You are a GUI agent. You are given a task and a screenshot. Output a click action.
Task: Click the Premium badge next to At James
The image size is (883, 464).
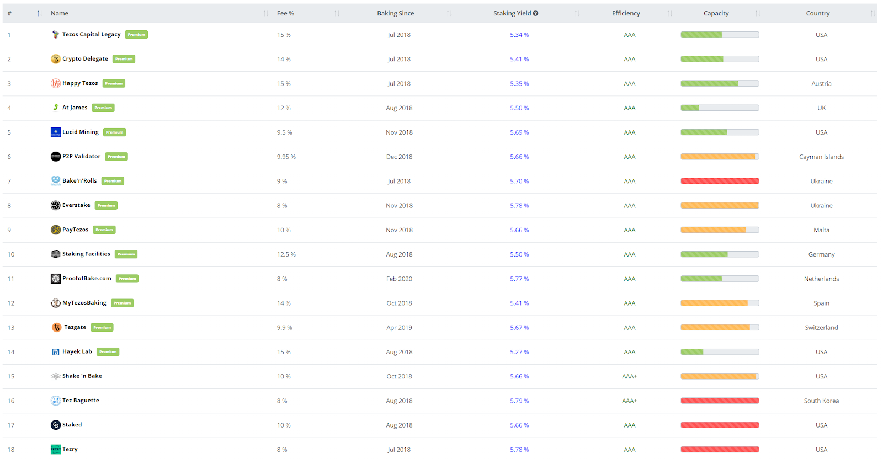(x=103, y=108)
